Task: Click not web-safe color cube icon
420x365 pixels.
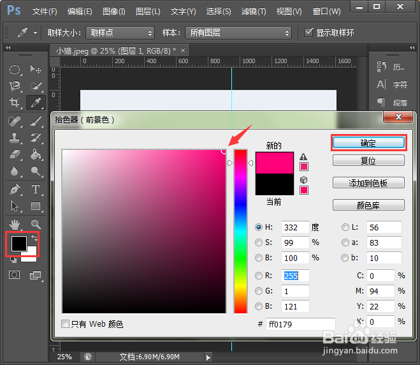Action: click(304, 180)
